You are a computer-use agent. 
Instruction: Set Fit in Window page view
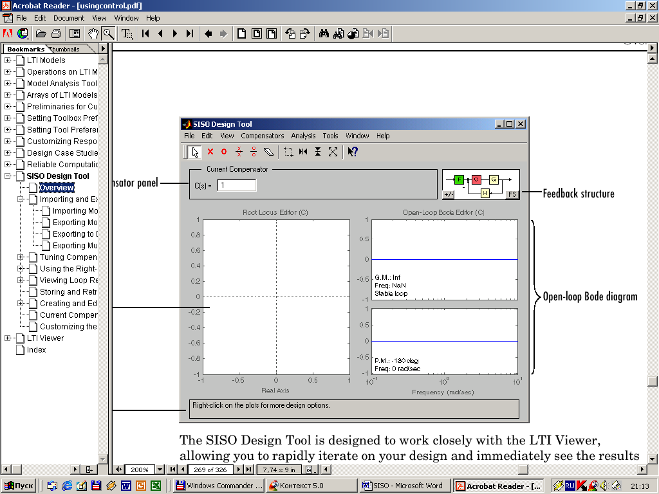[256, 33]
